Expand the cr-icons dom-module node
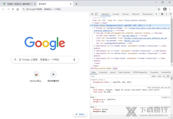173x119 pixels. coord(95,51)
